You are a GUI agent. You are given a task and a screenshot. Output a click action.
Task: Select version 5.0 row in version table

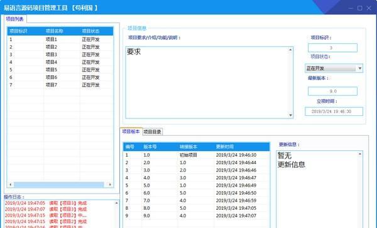[x=197, y=185]
